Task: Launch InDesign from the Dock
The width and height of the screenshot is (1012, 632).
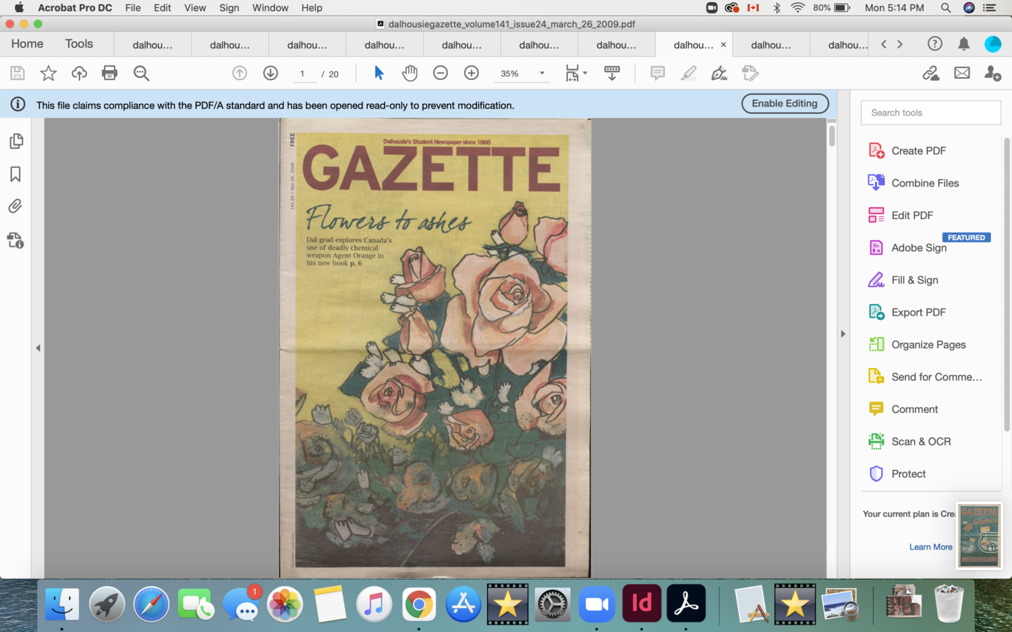Action: 642,602
